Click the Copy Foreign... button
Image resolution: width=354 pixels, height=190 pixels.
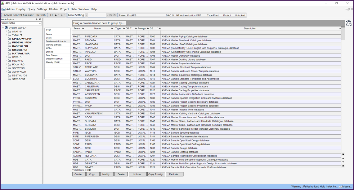pyautogui.click(x=156, y=174)
